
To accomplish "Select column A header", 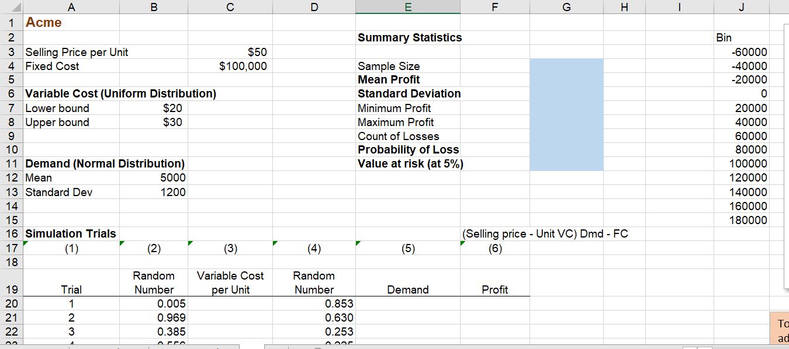I will point(71,7).
